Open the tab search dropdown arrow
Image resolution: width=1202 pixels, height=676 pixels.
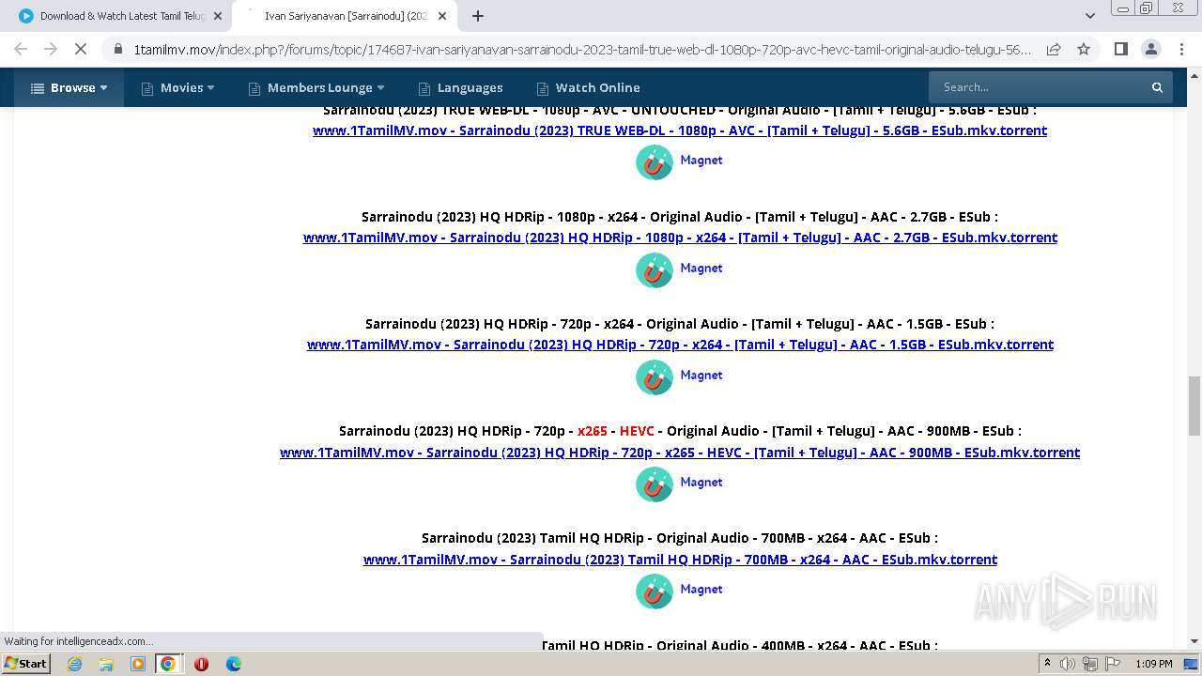click(x=1089, y=16)
